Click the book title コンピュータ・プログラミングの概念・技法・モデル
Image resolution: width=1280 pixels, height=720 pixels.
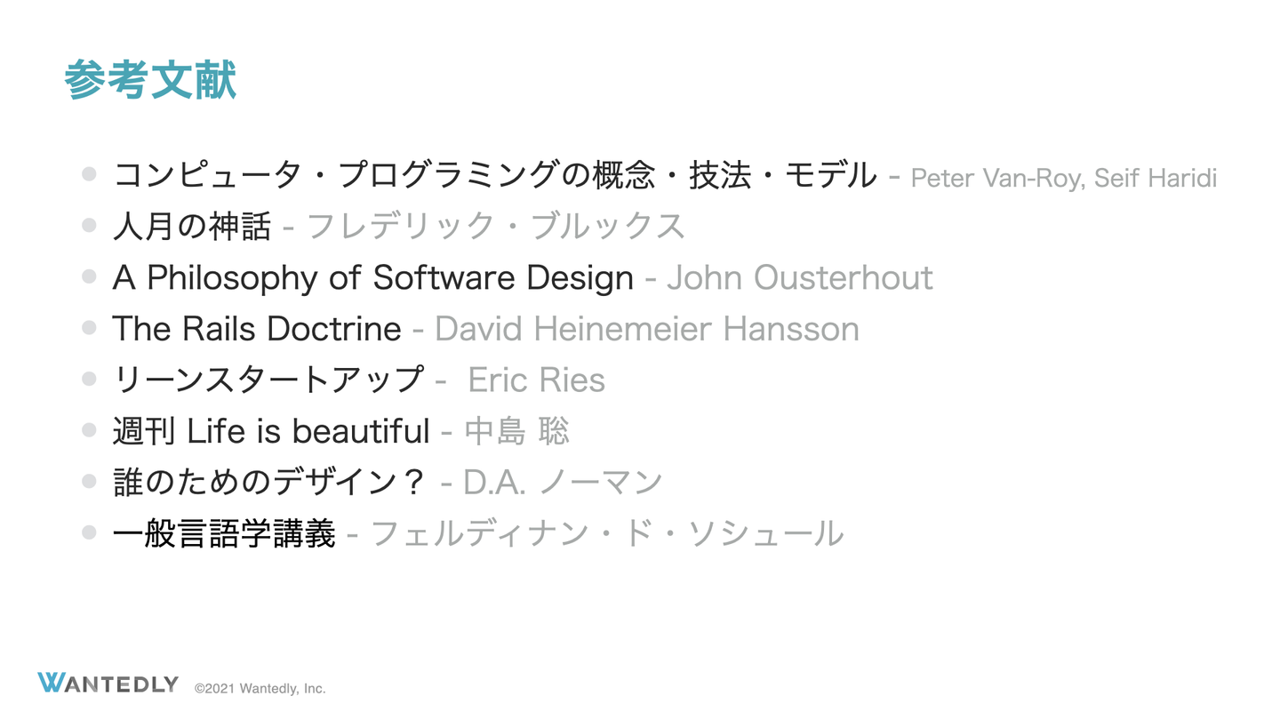[495, 175]
